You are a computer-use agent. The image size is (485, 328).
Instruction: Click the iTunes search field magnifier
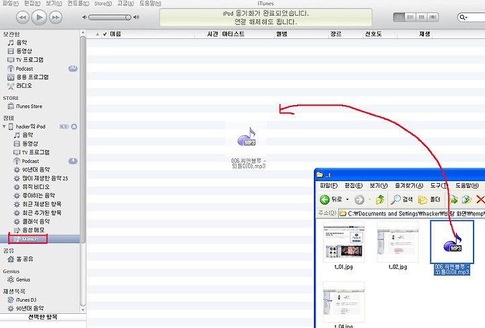click(463, 18)
